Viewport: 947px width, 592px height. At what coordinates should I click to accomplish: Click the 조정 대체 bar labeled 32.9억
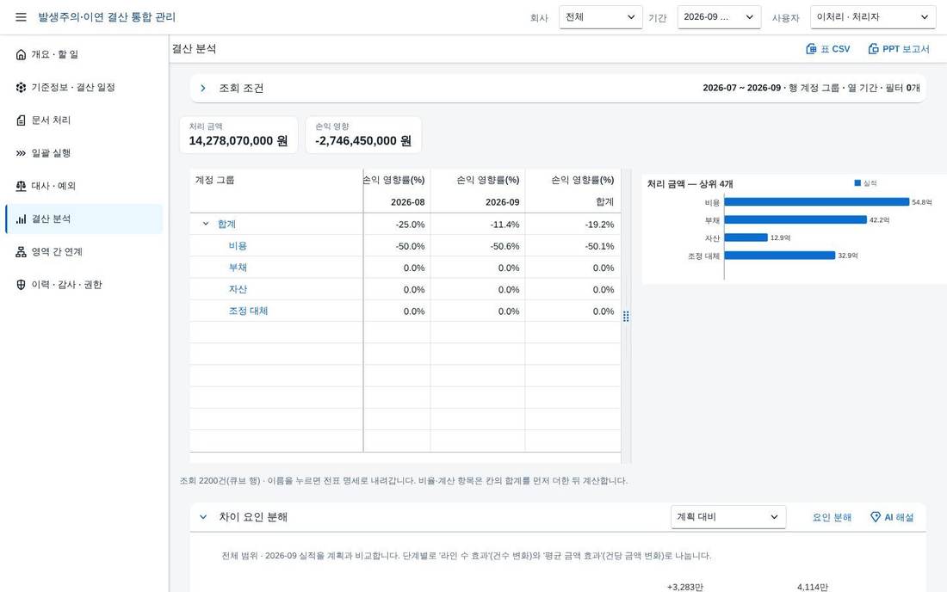point(780,256)
